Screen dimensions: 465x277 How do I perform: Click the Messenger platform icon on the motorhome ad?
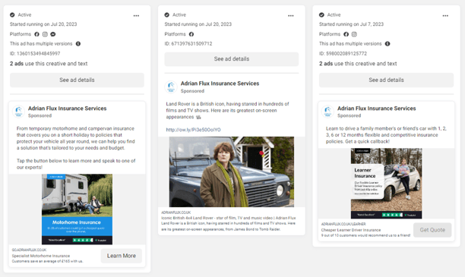click(52, 34)
